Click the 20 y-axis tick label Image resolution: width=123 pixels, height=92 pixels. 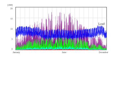tap(12, 8)
